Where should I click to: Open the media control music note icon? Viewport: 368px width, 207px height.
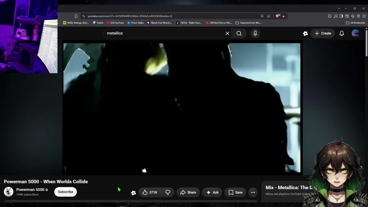(x=336, y=16)
